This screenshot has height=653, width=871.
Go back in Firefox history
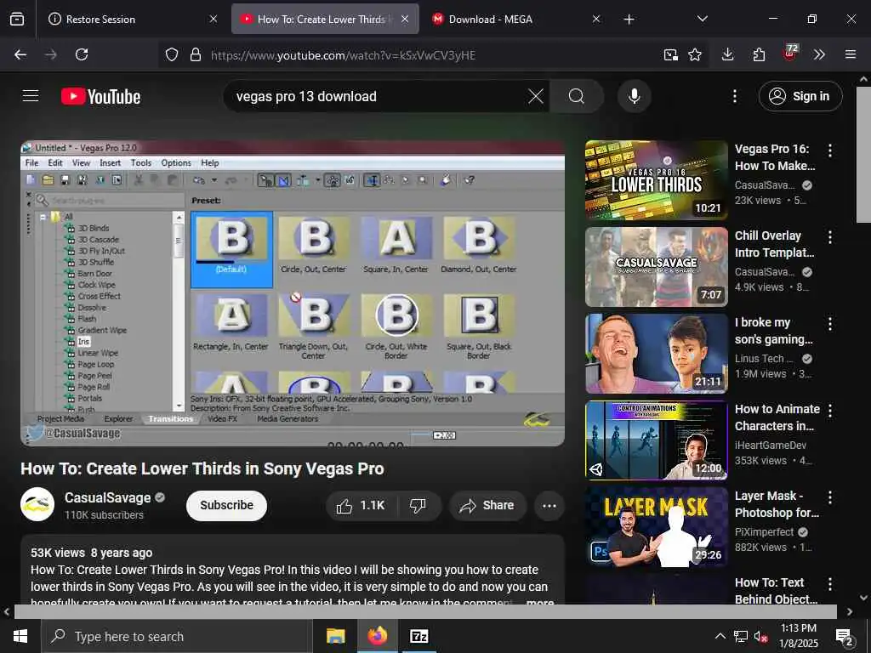click(x=20, y=54)
